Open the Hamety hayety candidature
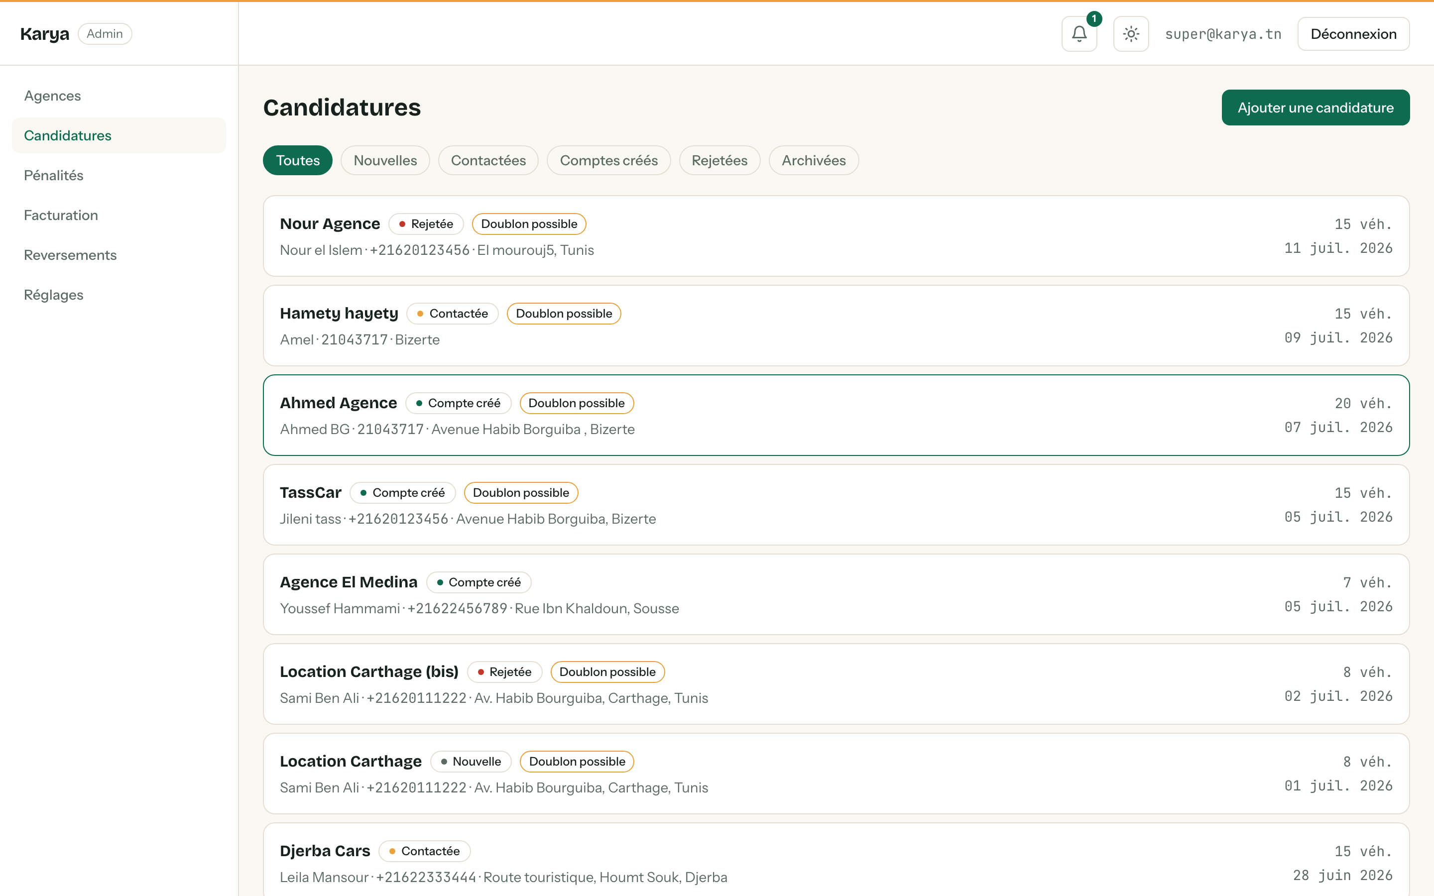This screenshot has height=896, width=1434. [836, 326]
